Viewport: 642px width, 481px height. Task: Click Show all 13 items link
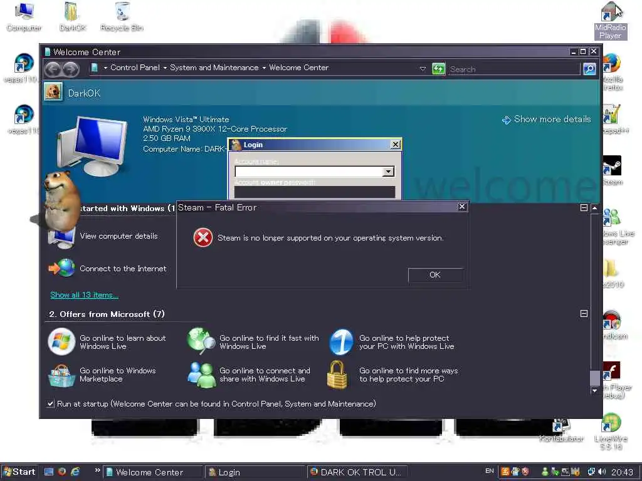(85, 295)
